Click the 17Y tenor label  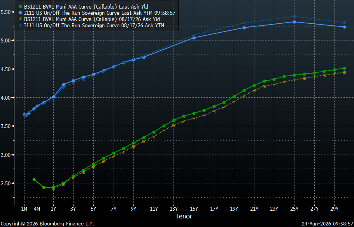[x=214, y=209]
